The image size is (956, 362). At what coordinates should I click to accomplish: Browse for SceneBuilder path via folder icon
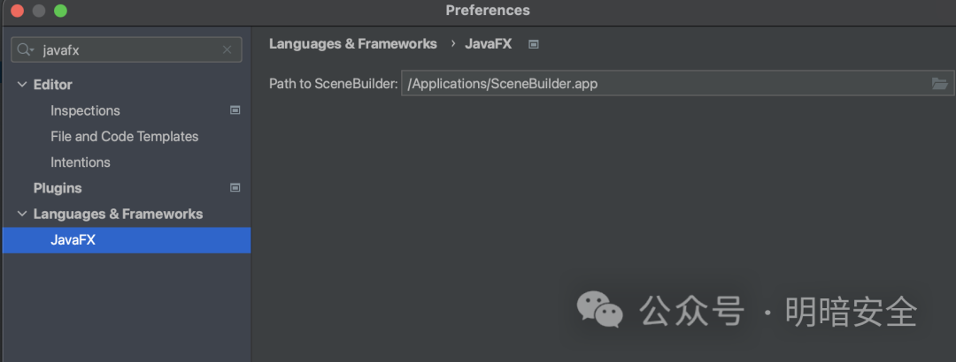[x=940, y=84]
